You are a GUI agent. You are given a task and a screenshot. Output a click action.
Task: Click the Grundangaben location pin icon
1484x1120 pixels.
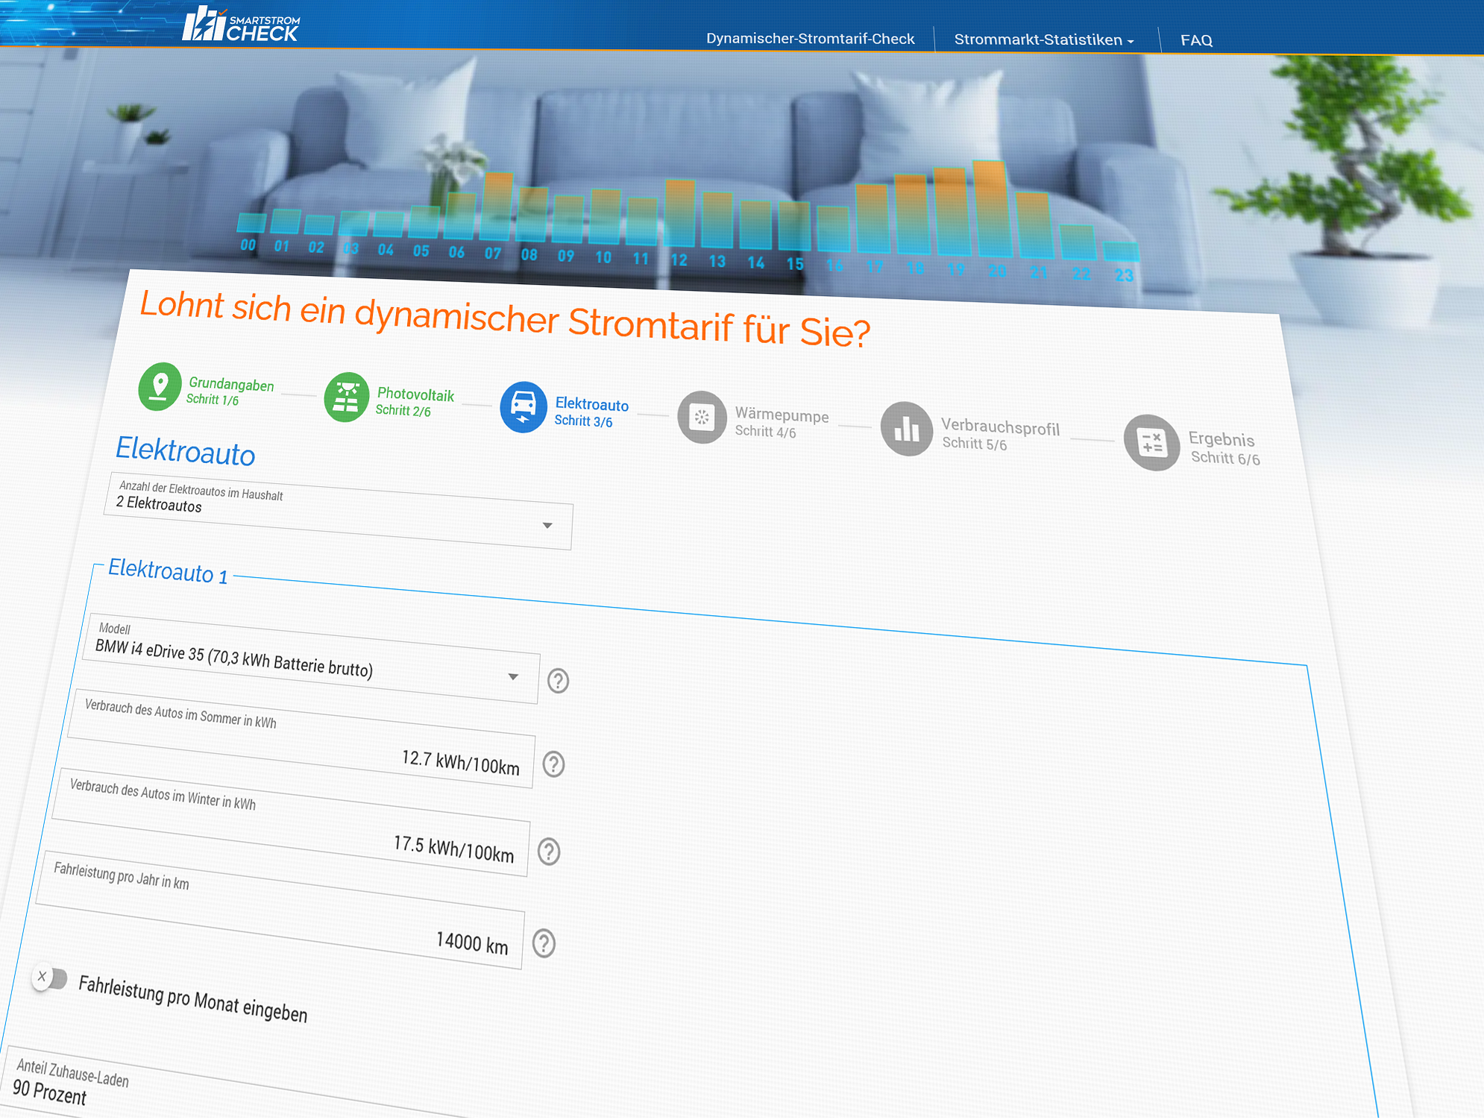[x=160, y=386]
